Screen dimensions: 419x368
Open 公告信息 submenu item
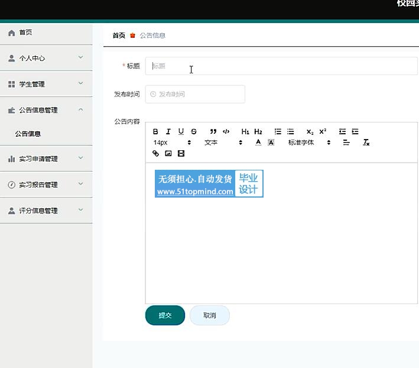(x=46, y=134)
